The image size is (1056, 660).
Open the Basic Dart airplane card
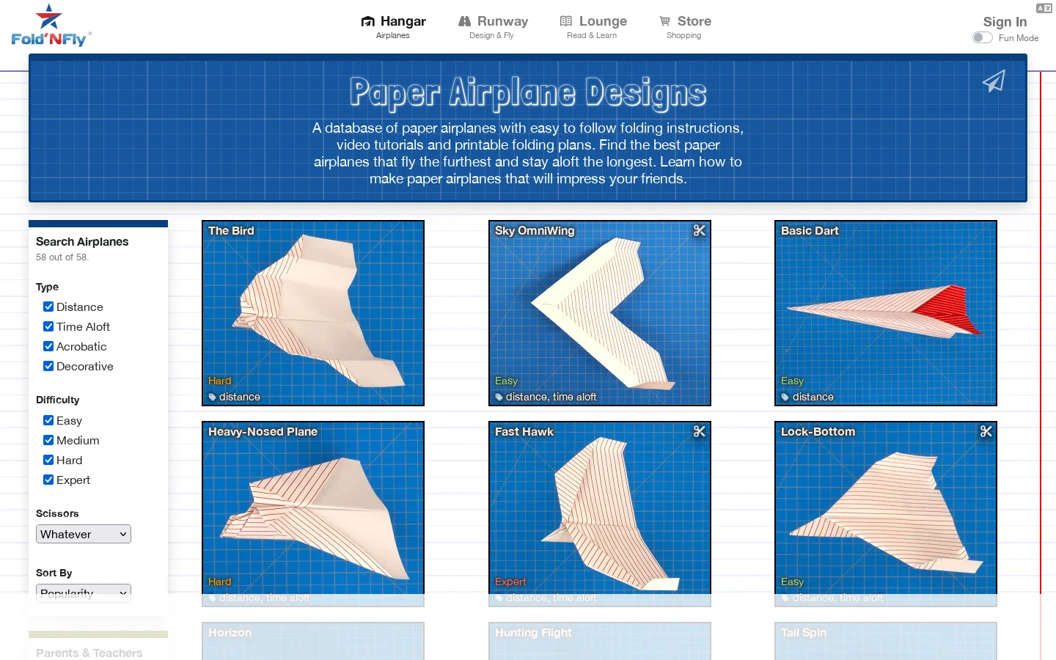pos(886,313)
